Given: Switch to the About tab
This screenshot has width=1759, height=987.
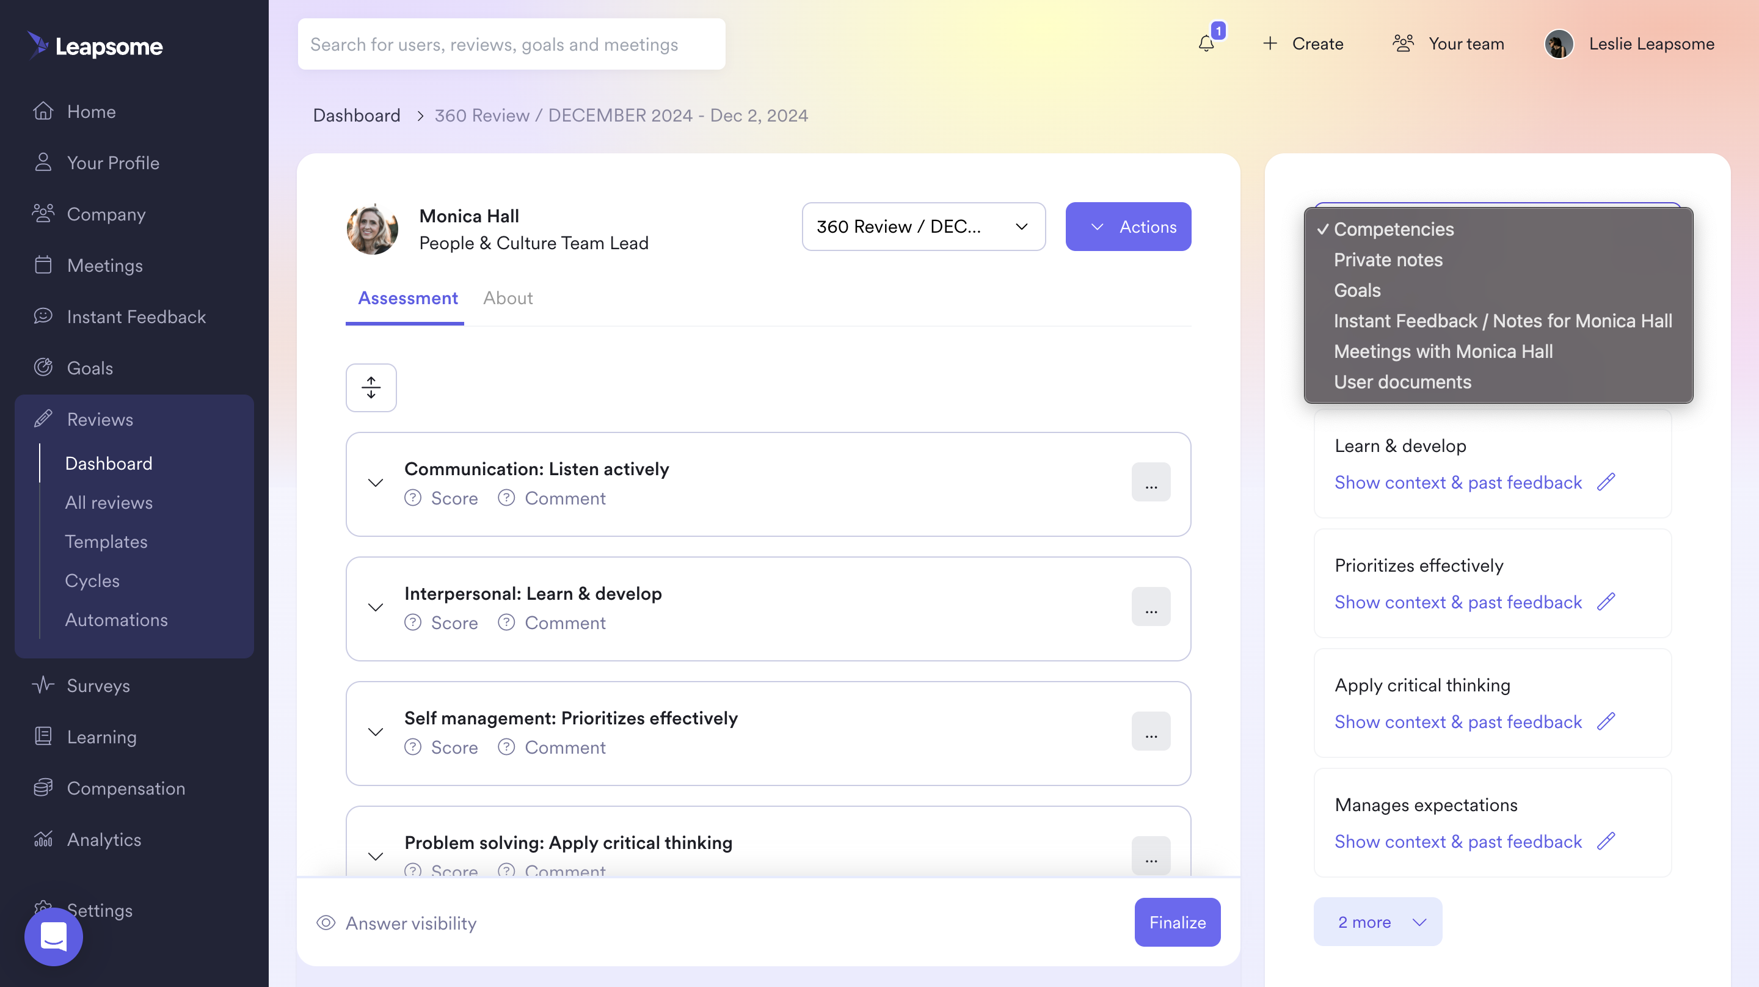Looking at the screenshot, I should click(508, 299).
